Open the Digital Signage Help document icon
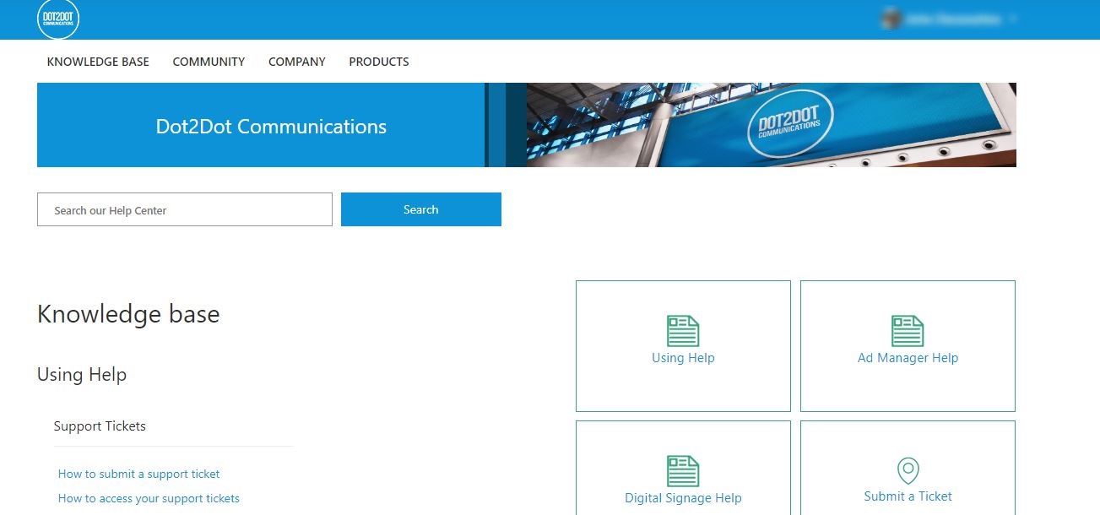 click(683, 471)
